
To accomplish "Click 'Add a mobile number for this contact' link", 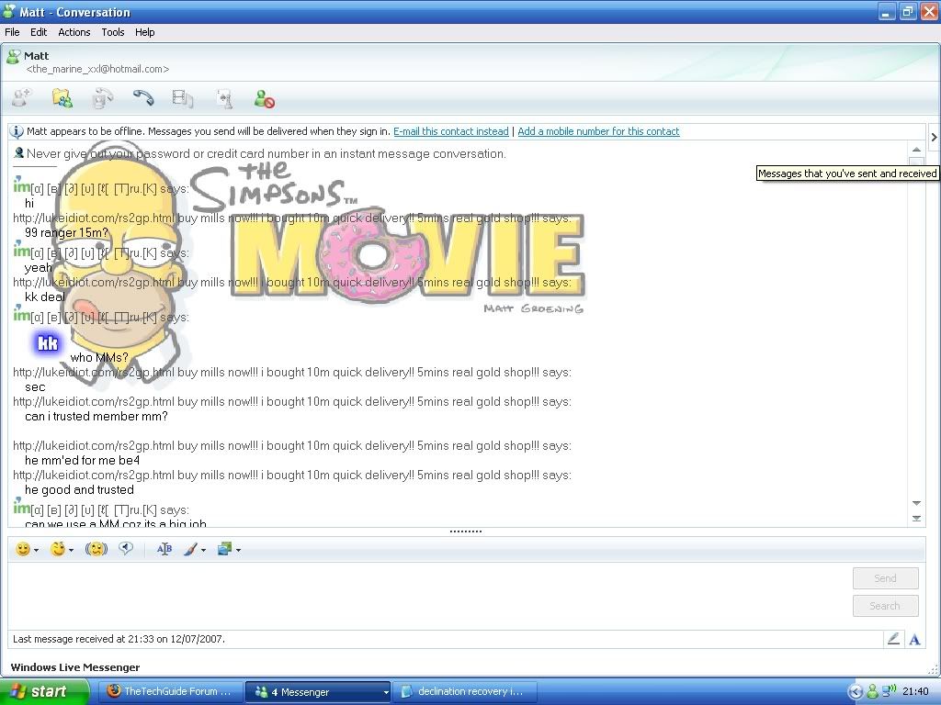I will [x=598, y=131].
